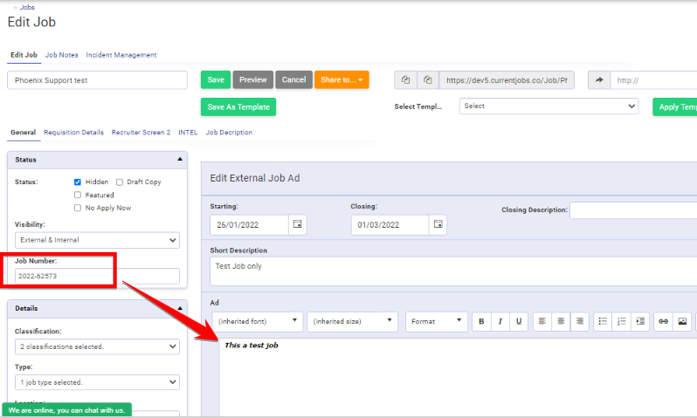Open the Closing date calendar picker
Screen dimensions: 697x418
tap(438, 224)
